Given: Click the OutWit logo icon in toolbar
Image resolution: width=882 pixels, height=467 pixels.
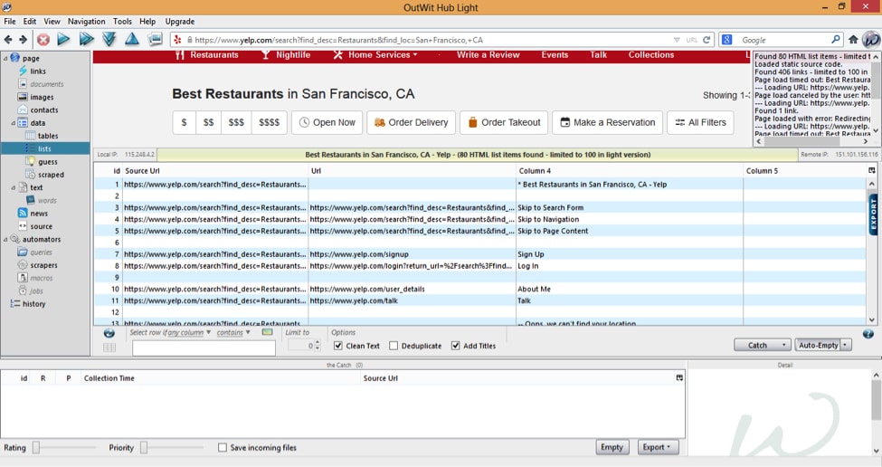Looking at the screenshot, I should click(x=871, y=40).
